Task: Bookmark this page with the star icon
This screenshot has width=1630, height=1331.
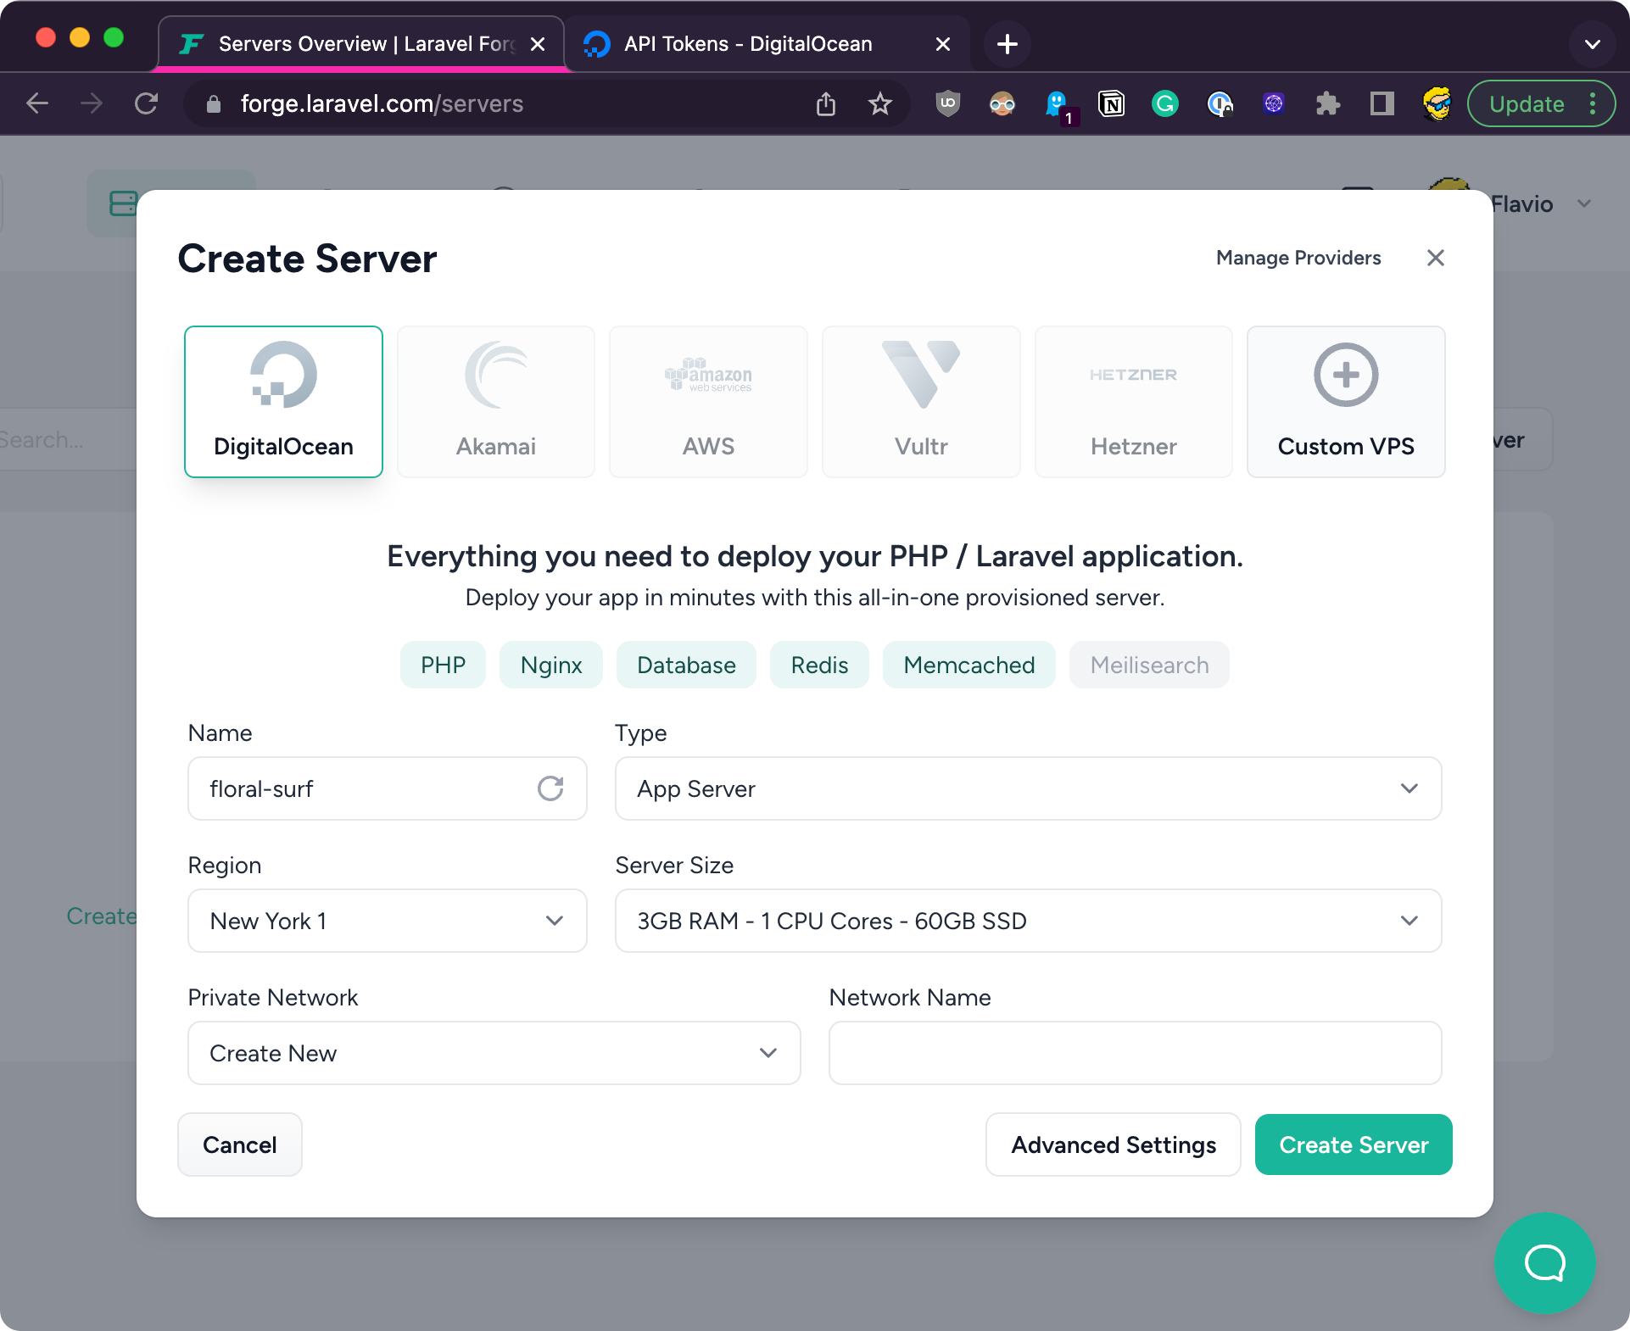Action: 879,103
